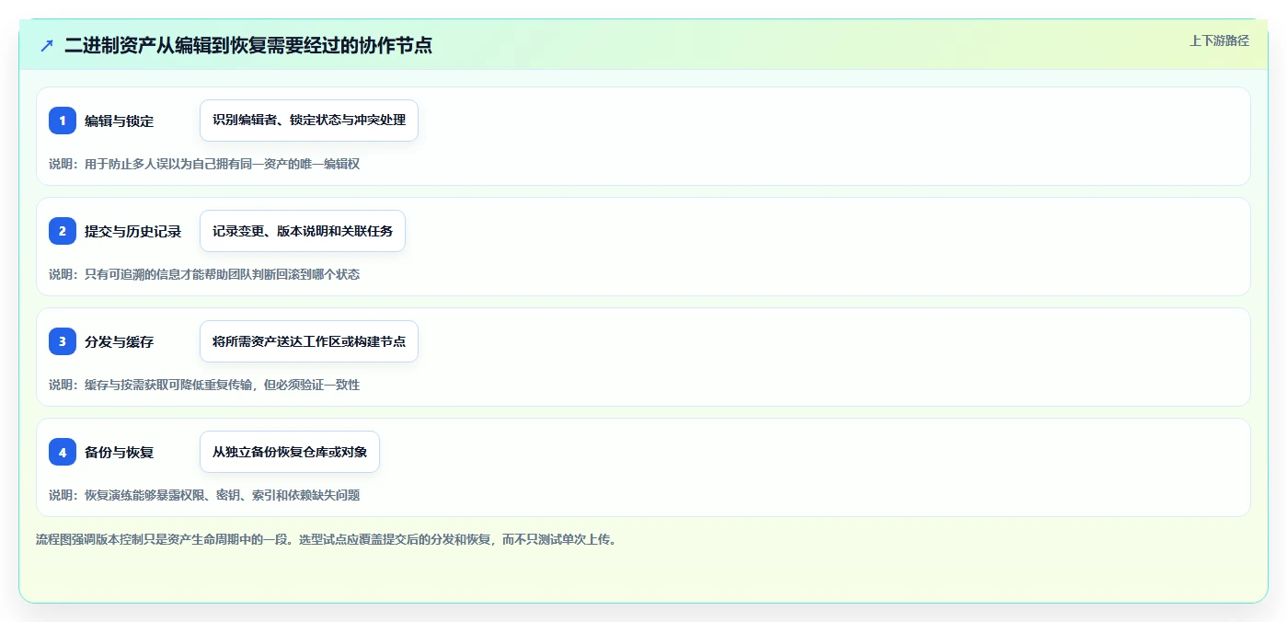Click the step 1 number badge

[x=63, y=121]
